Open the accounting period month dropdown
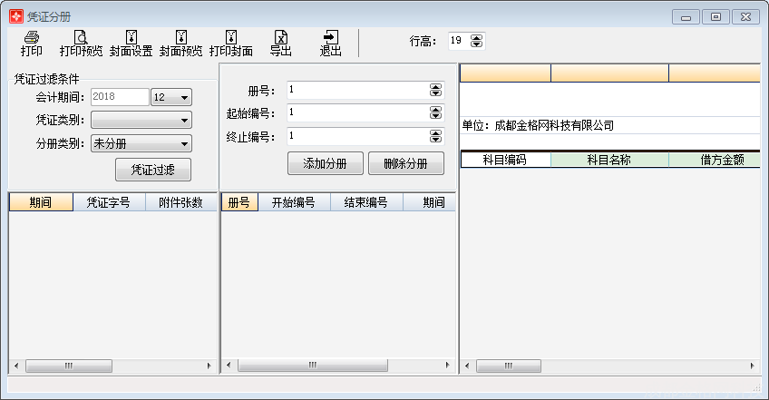This screenshot has height=400, width=769. 171,97
